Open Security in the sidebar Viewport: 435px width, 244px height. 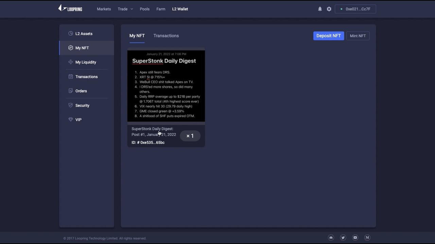tap(87, 105)
